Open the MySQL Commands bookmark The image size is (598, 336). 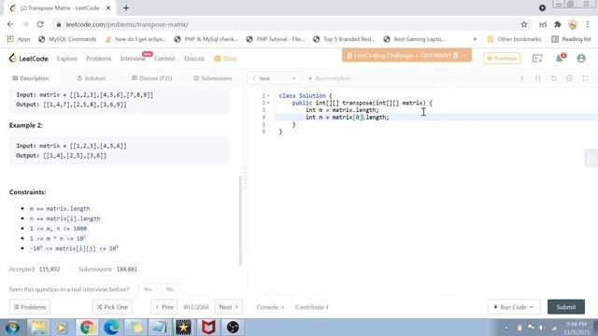coord(67,39)
